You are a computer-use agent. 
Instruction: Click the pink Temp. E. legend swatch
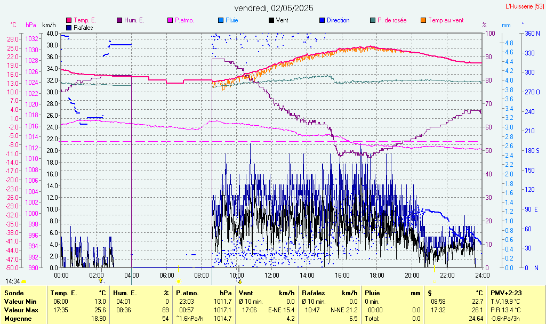click(69, 21)
